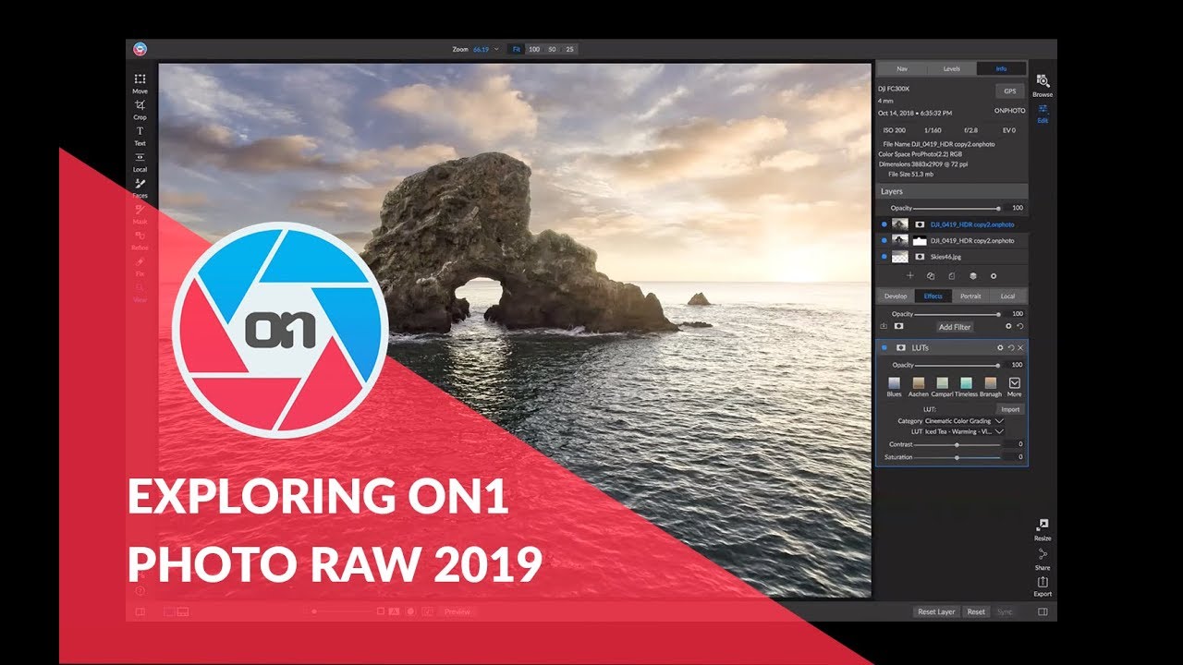The width and height of the screenshot is (1183, 665).
Task: Toggle the LUTs filter on or off
Action: coord(884,348)
